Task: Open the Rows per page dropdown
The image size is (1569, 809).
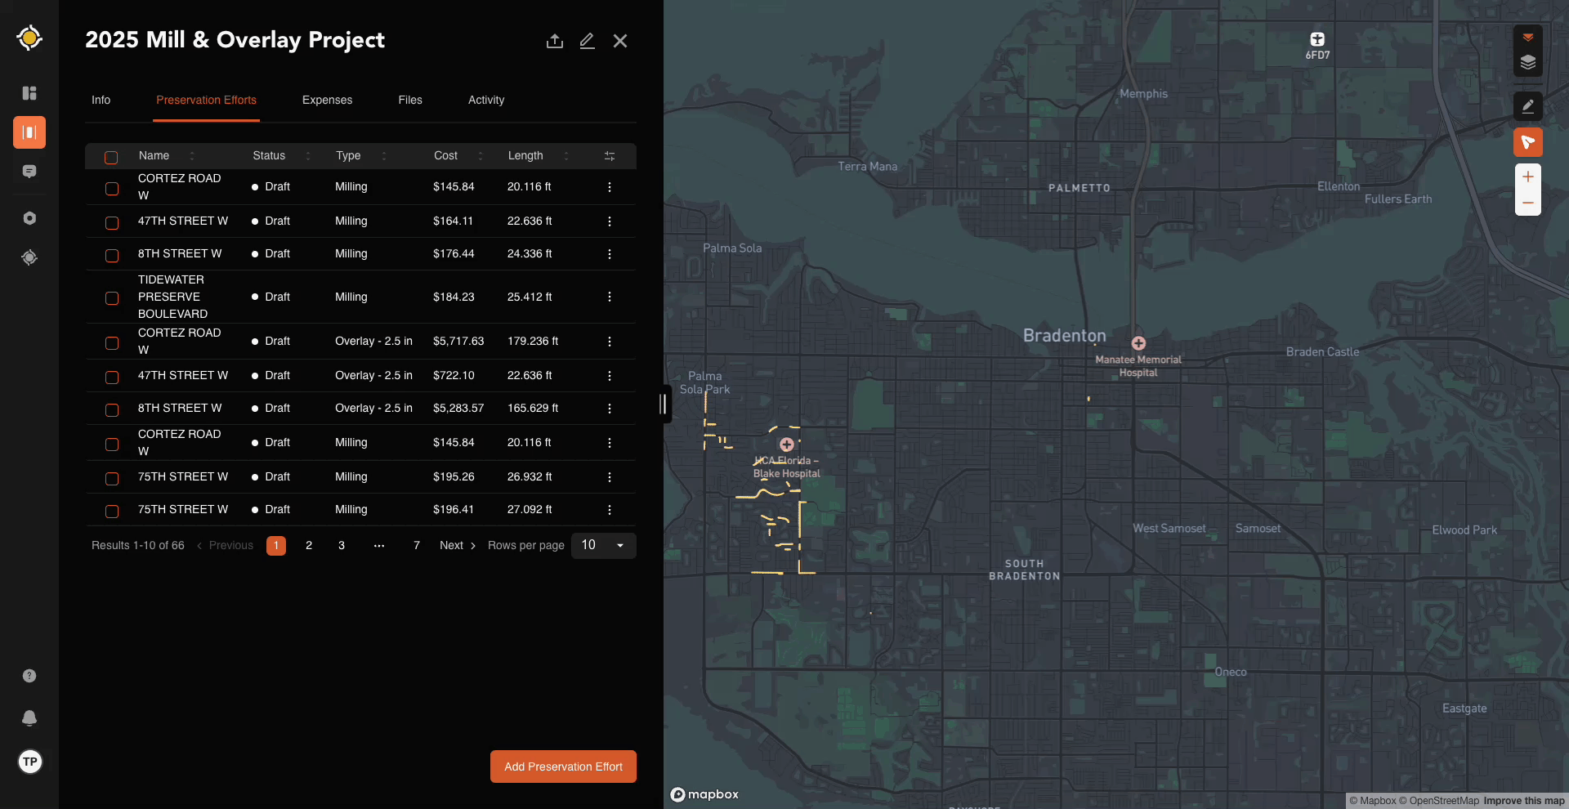Action: click(x=603, y=545)
